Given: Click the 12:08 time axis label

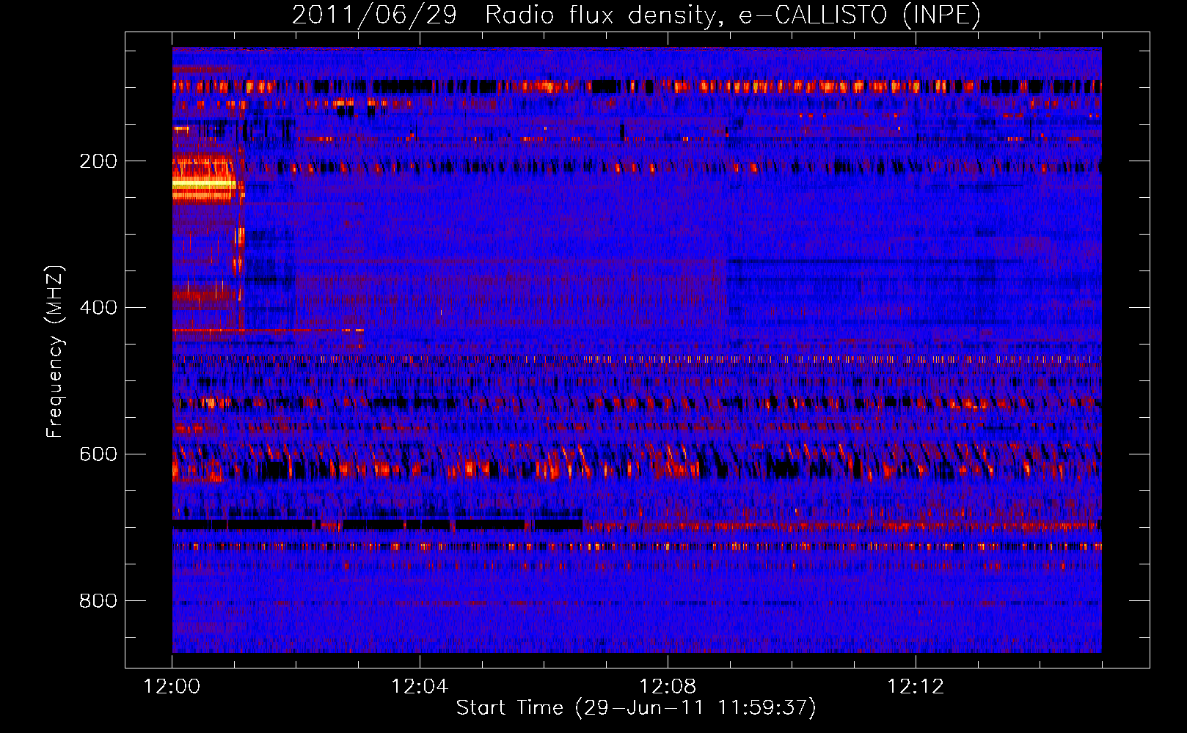Looking at the screenshot, I should (668, 687).
